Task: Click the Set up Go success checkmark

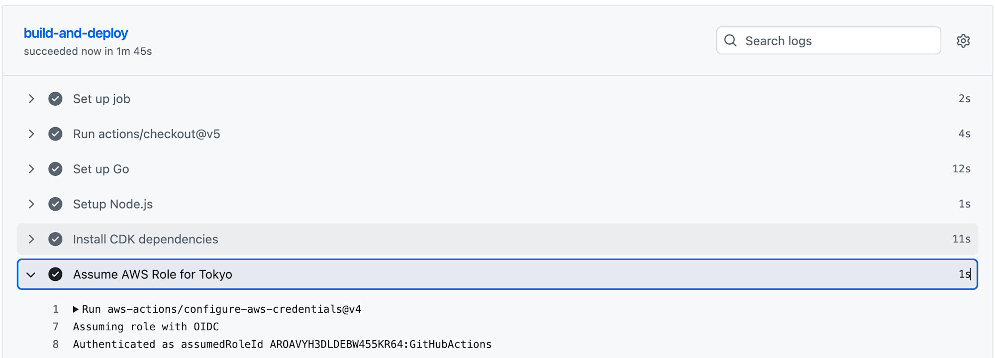Action: tap(55, 169)
